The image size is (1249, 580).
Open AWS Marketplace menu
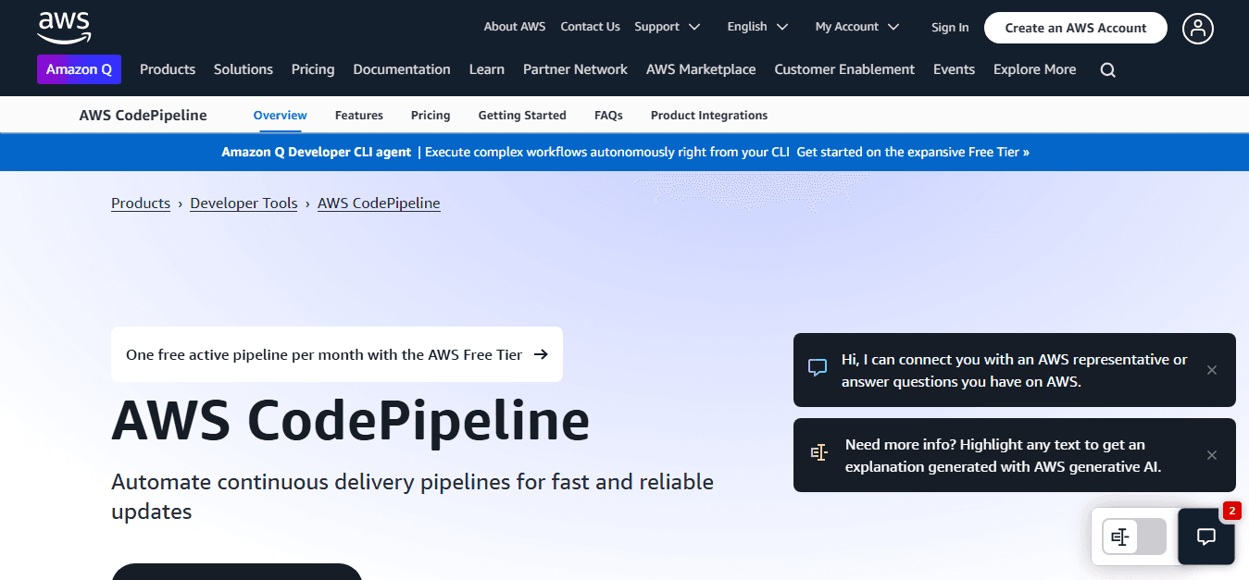tap(701, 69)
